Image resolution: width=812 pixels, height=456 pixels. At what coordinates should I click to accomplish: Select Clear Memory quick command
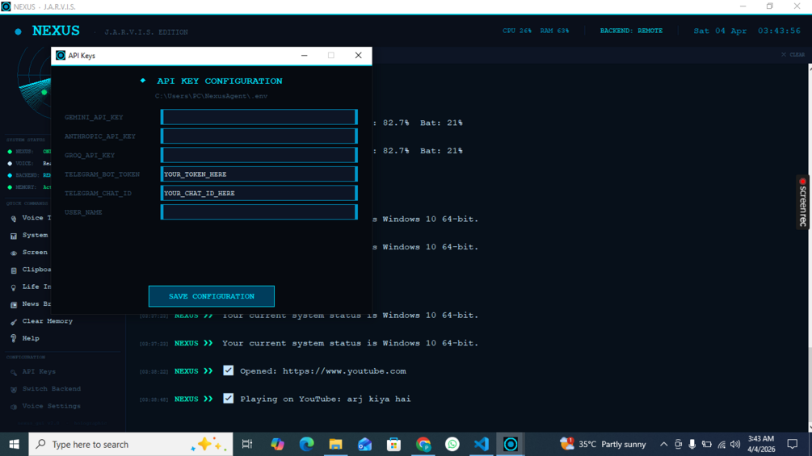[x=47, y=321]
